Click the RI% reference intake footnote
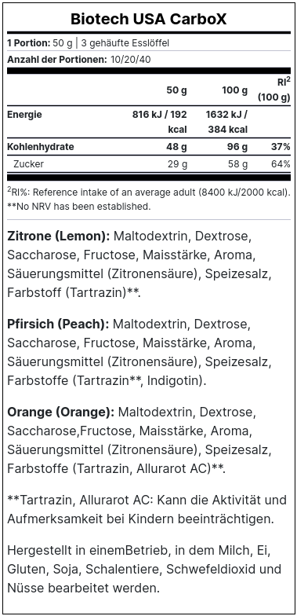Screen dimensions: 297x616 (149, 192)
